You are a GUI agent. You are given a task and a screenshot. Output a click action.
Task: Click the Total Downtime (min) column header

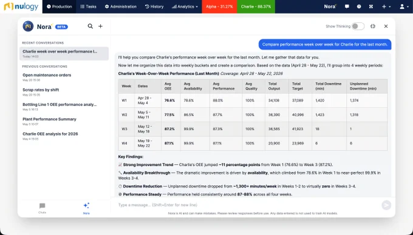tap(329, 86)
